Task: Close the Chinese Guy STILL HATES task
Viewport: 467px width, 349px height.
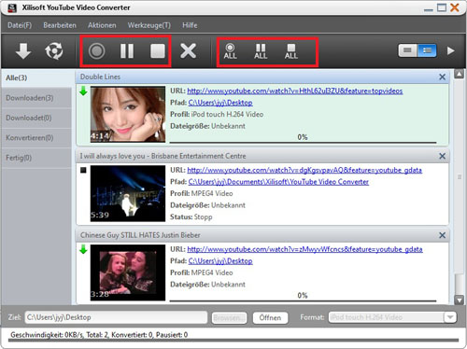Action: click(442, 235)
